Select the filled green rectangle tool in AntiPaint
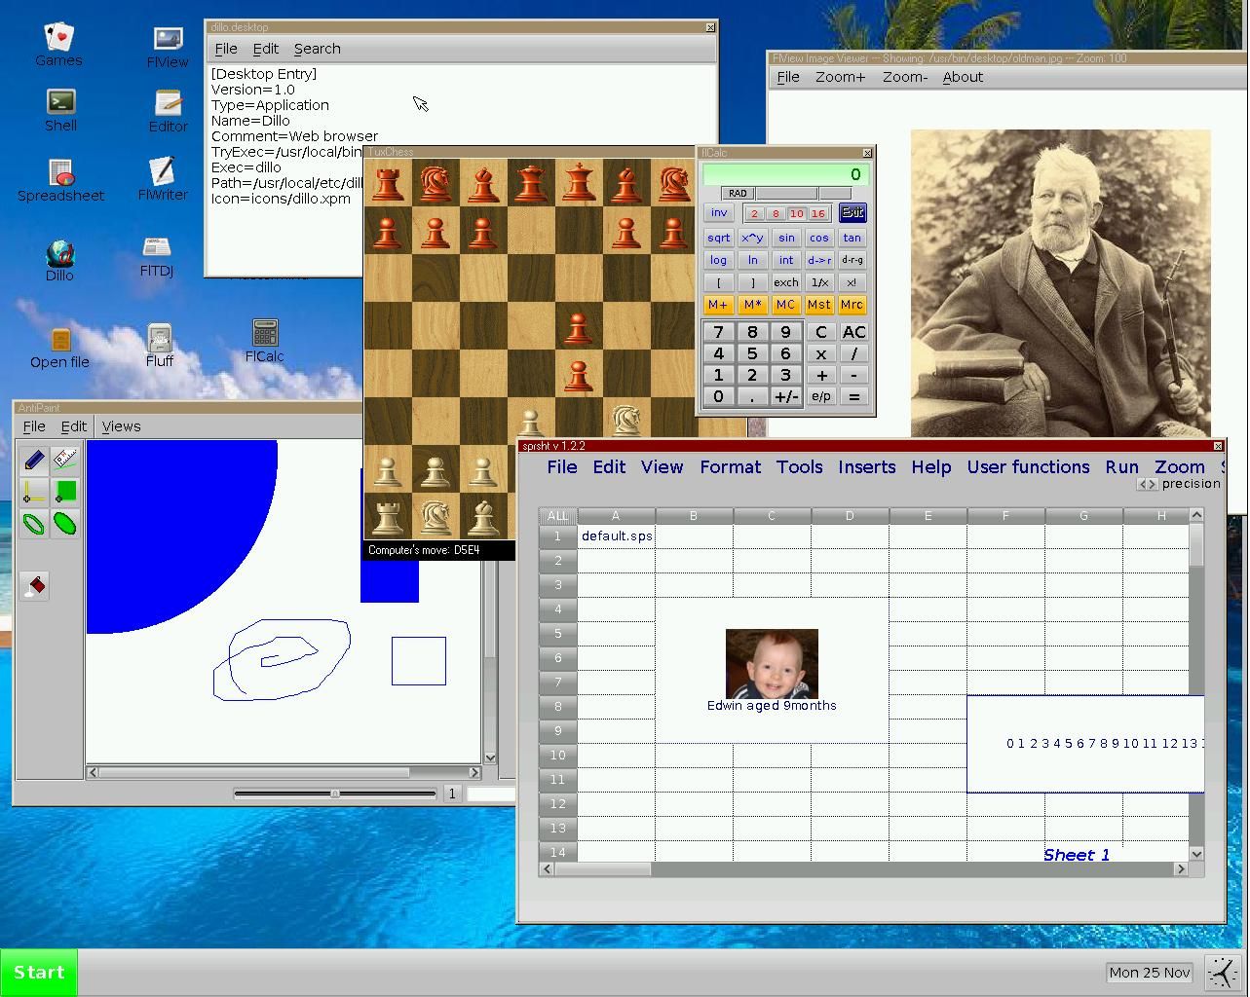This screenshot has width=1250, height=997. click(x=65, y=492)
